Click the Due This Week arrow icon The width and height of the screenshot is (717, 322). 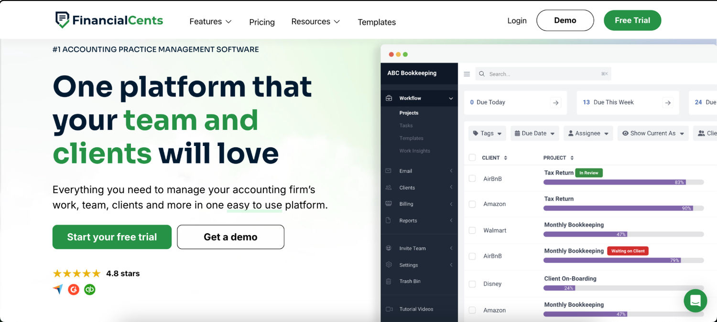668,103
